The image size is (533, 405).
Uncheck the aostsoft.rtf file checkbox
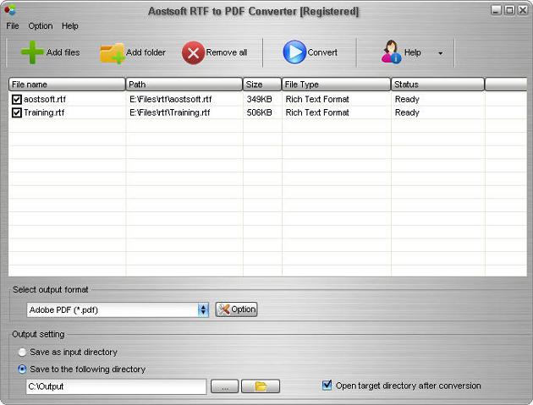tap(17, 99)
